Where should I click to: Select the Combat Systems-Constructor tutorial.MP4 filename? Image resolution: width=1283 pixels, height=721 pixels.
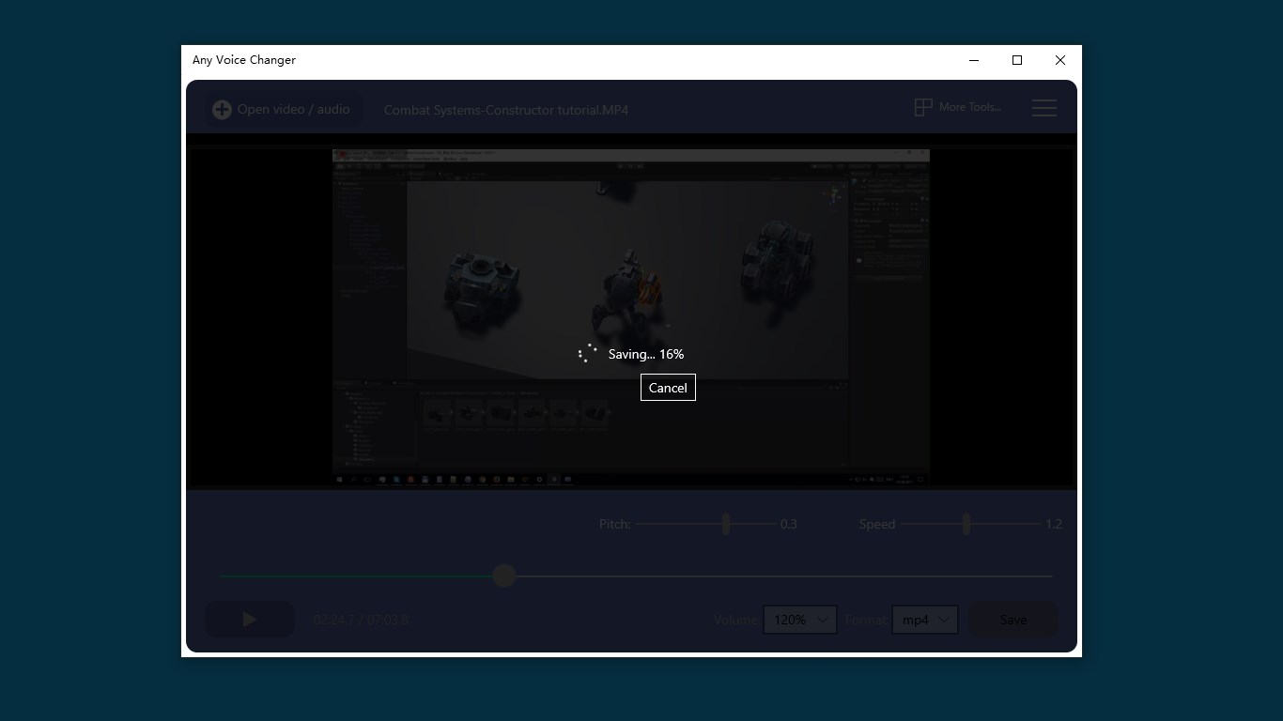[505, 110]
